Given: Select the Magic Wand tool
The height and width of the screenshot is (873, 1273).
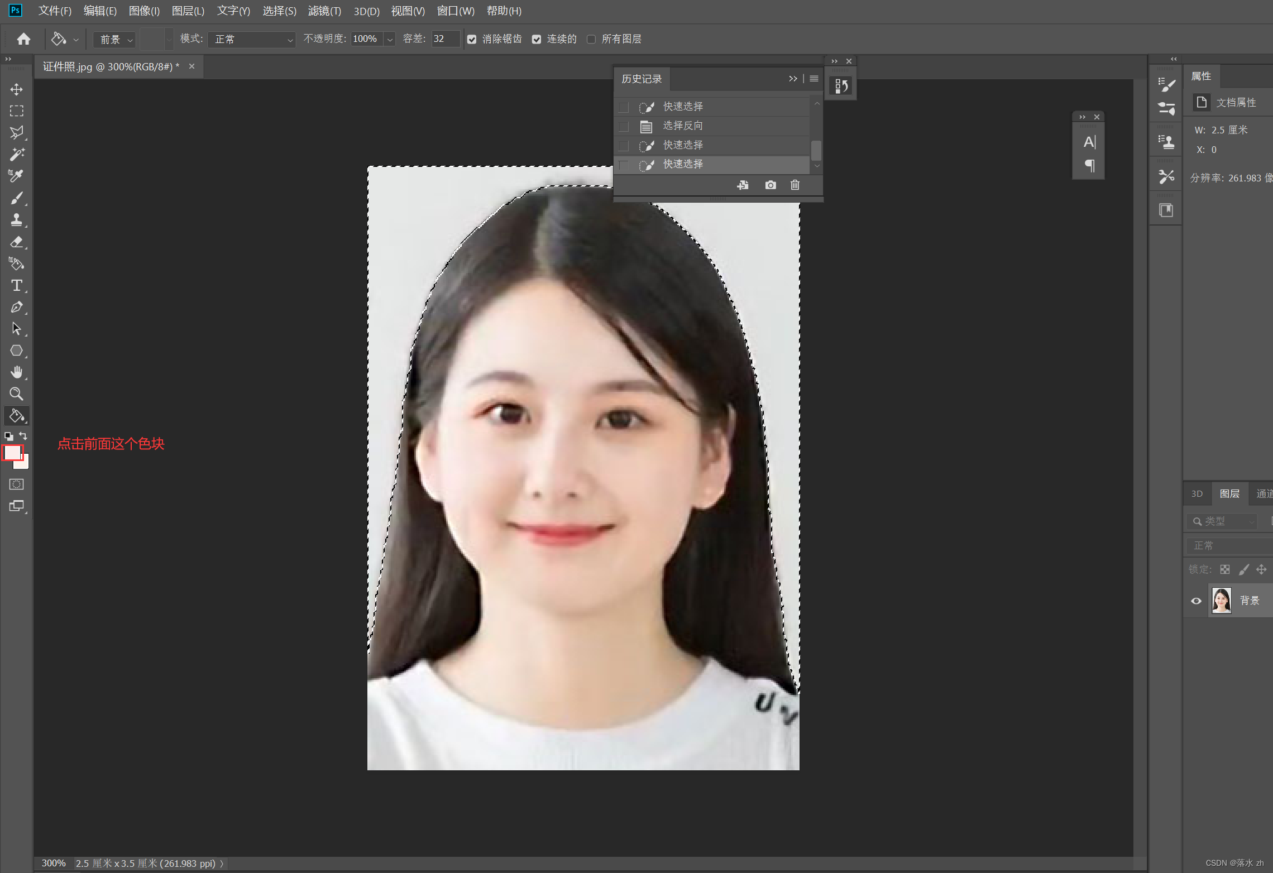Looking at the screenshot, I should point(16,154).
